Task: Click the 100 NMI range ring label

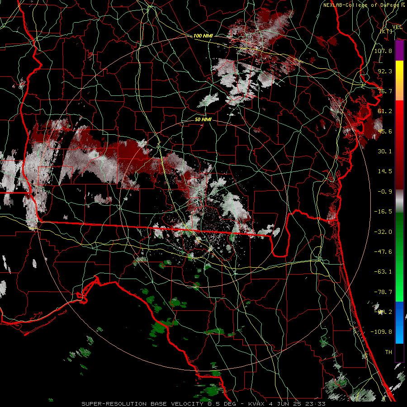Action: pos(203,36)
